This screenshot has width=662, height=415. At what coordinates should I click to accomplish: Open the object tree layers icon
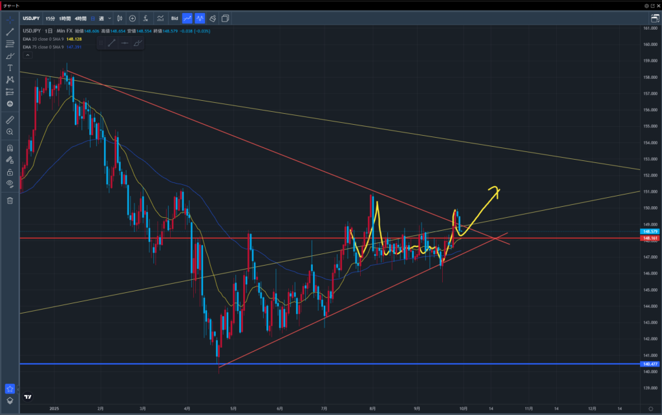point(10,401)
